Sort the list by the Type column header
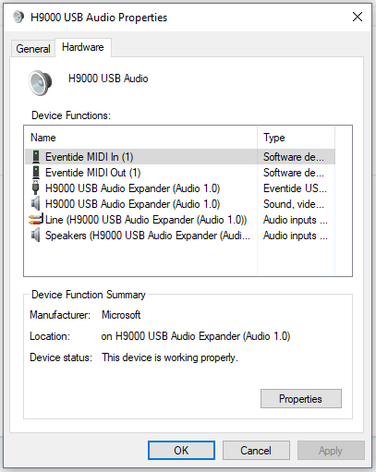Screen dimensions: 376x472 click(296, 138)
